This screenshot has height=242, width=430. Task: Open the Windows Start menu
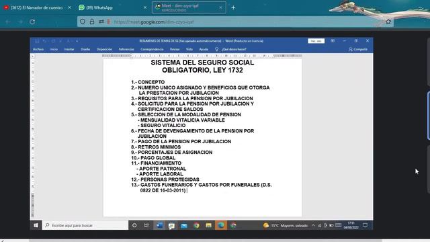pyautogui.click(x=36, y=225)
